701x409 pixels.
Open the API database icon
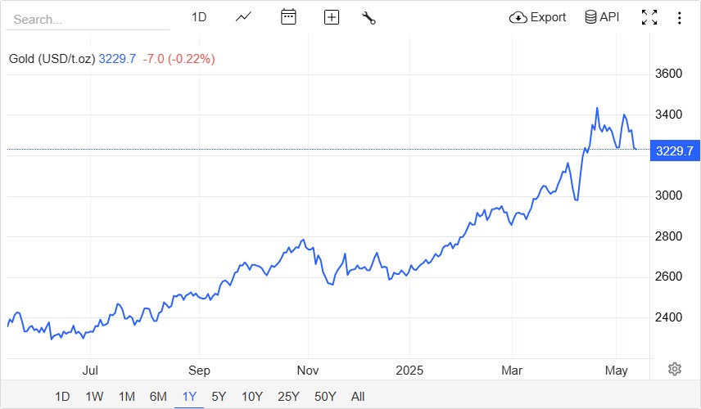(x=602, y=17)
